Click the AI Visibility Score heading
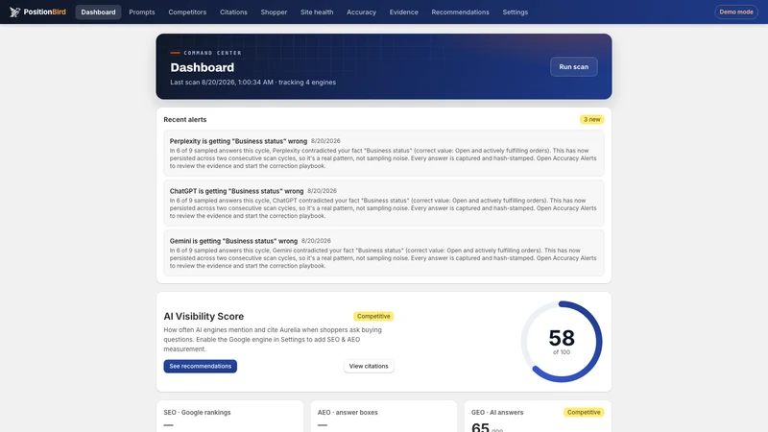The image size is (768, 432). [x=204, y=317]
